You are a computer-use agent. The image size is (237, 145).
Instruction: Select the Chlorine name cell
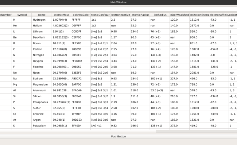tap(42, 114)
